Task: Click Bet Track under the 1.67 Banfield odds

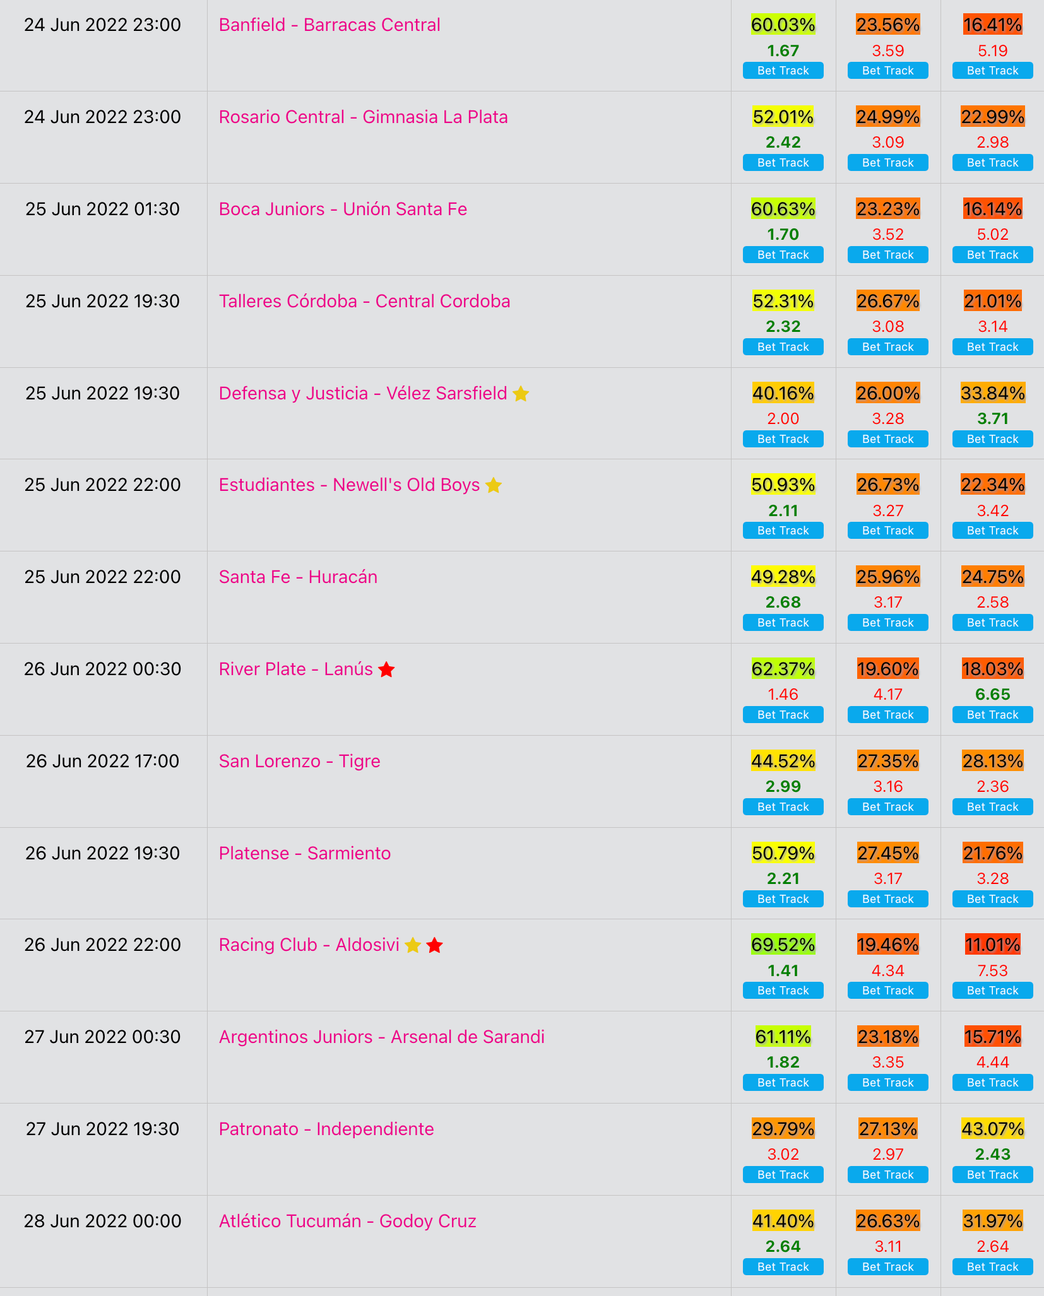Action: pos(783,71)
